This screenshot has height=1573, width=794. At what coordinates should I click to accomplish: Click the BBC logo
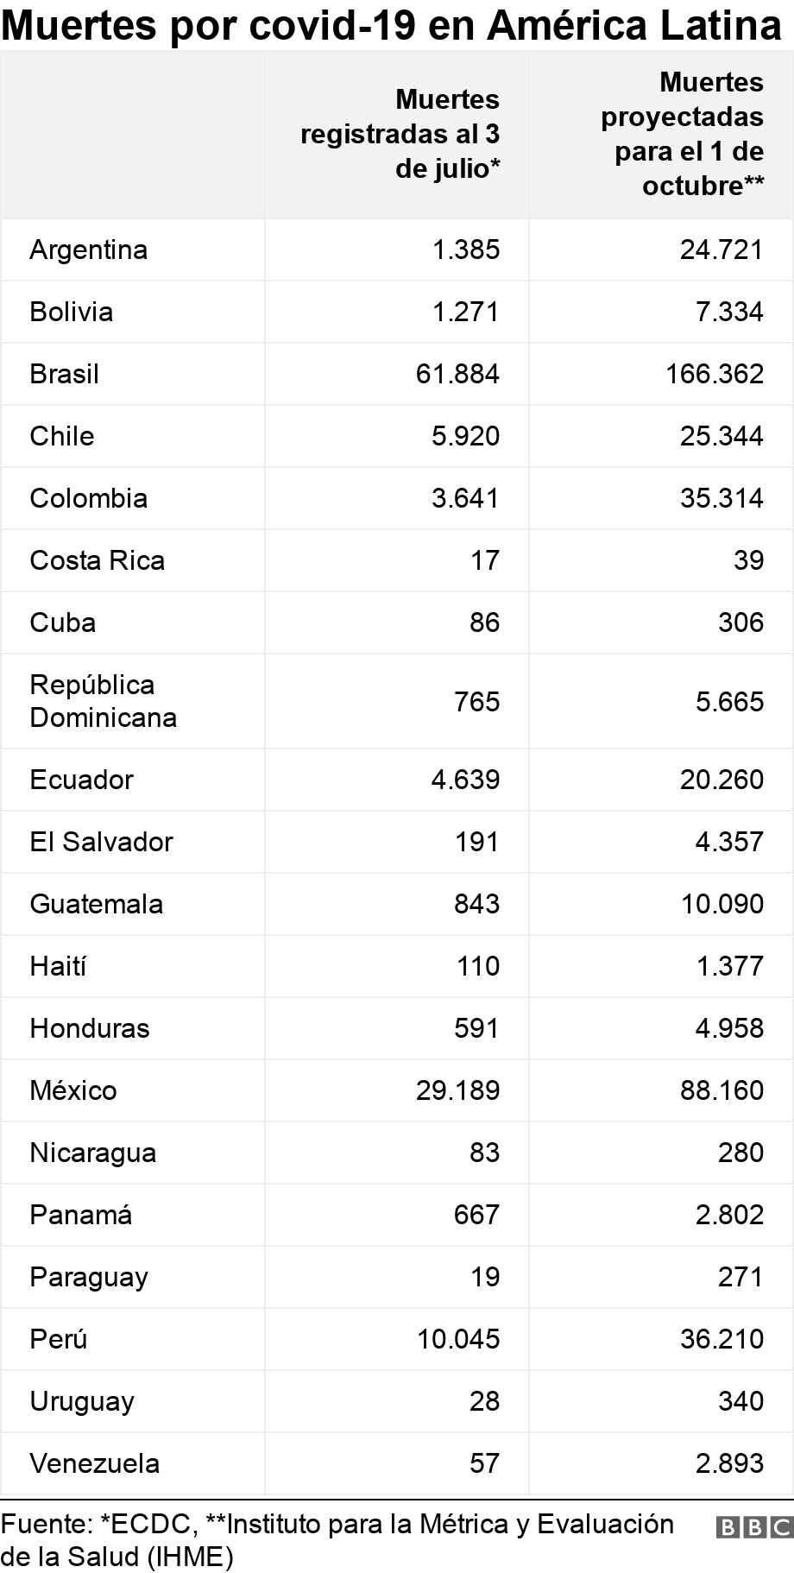[x=753, y=1527]
